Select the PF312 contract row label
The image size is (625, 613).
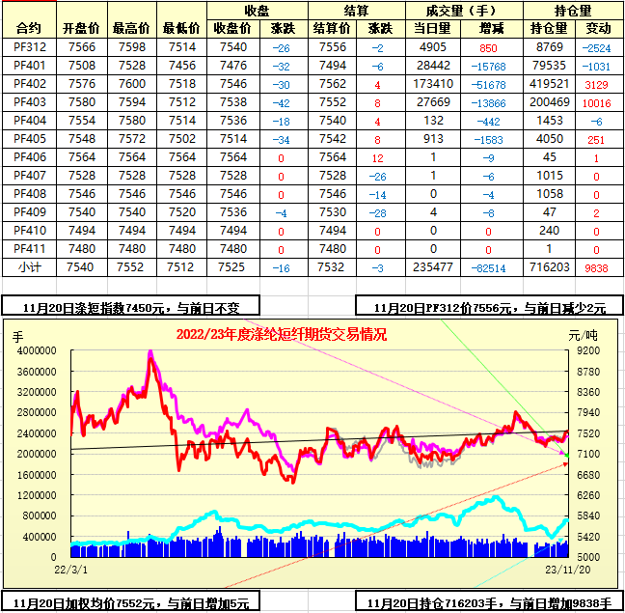point(29,47)
